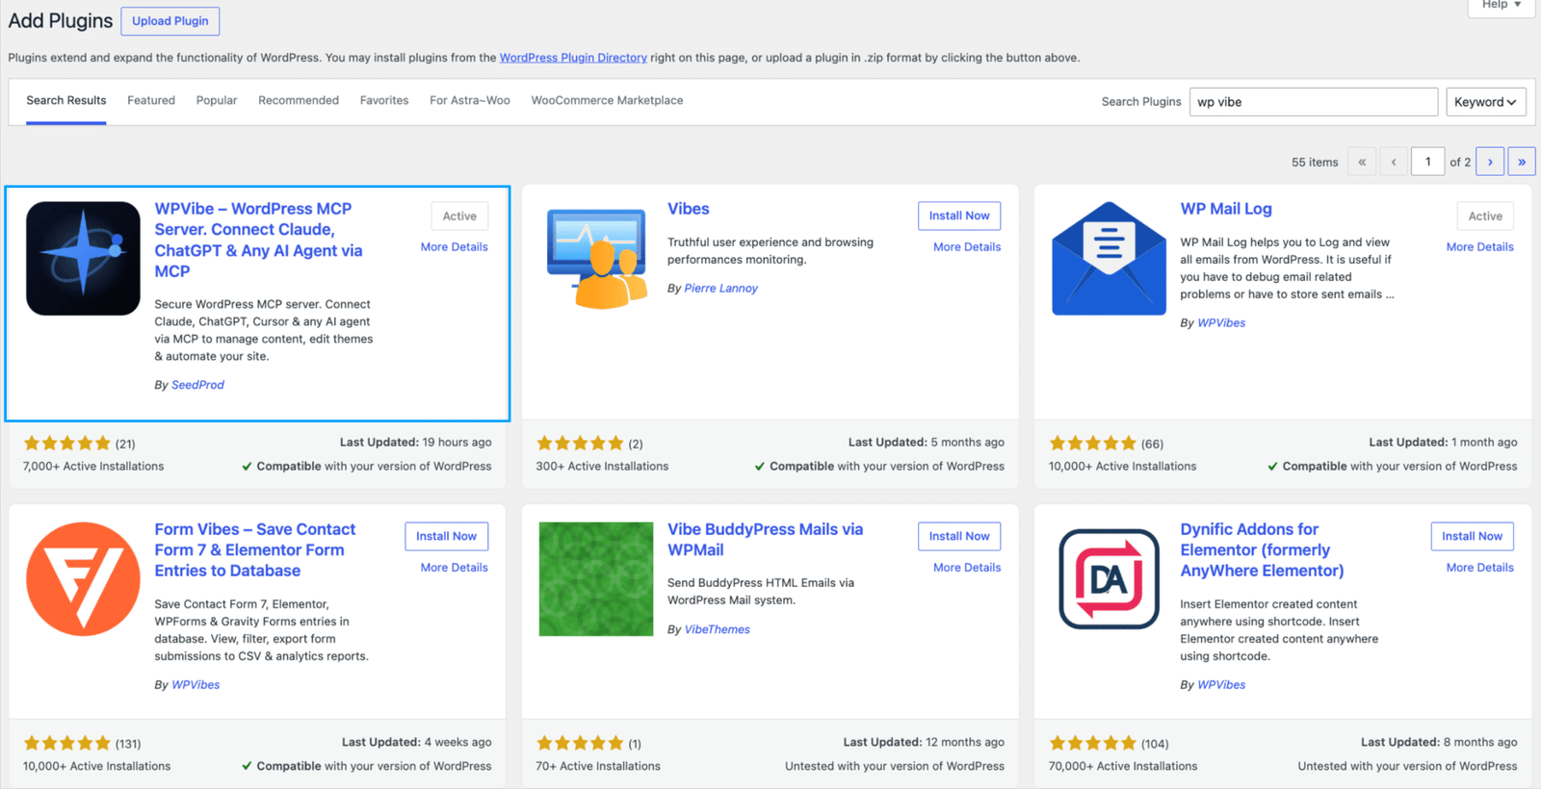The width and height of the screenshot is (1541, 789).
Task: Click the Form Vibes star rating
Action: pos(66,743)
